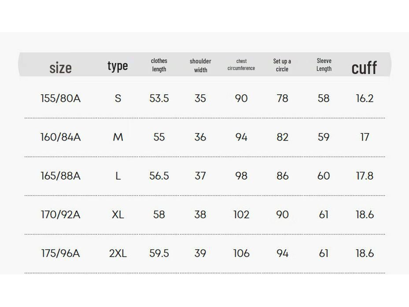Click the 160/84A size cell
409x307 pixels.
61,137
